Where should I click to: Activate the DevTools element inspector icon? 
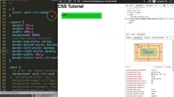point(127,5)
